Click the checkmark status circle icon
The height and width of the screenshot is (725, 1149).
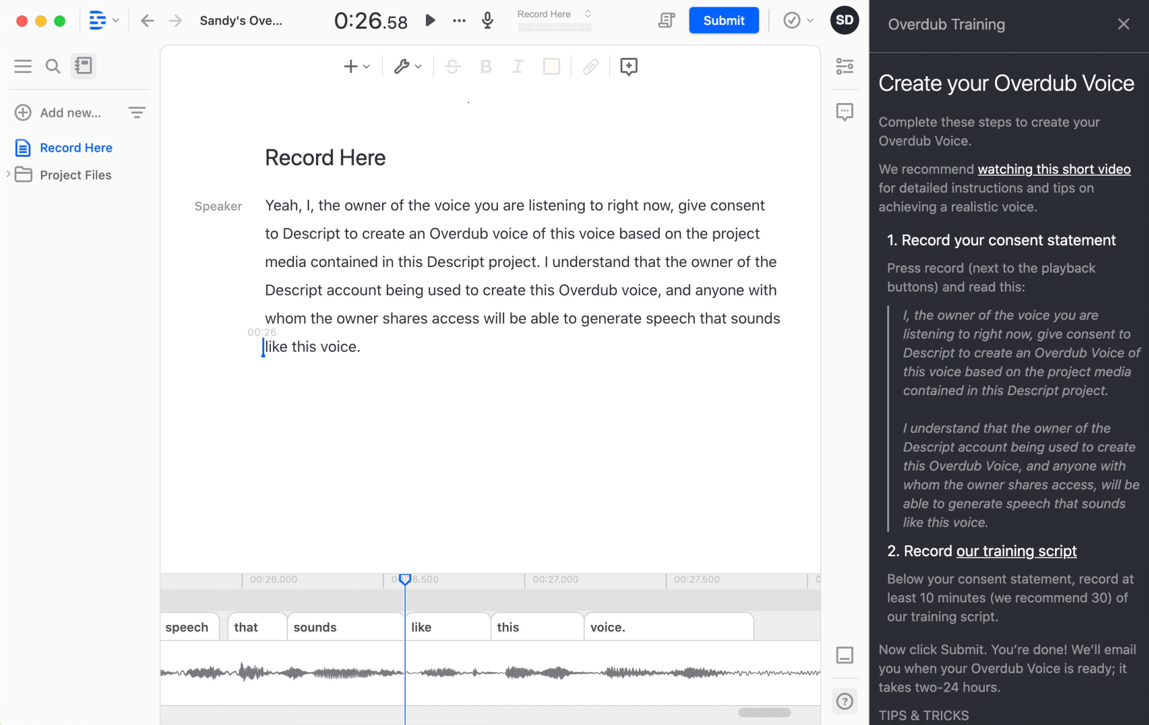[x=791, y=21]
